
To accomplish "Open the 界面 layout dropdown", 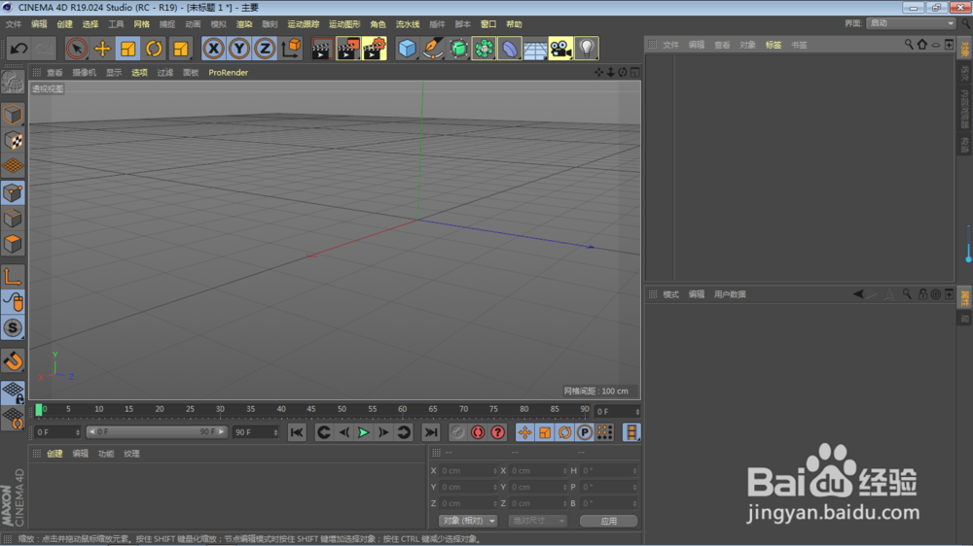I will (911, 23).
